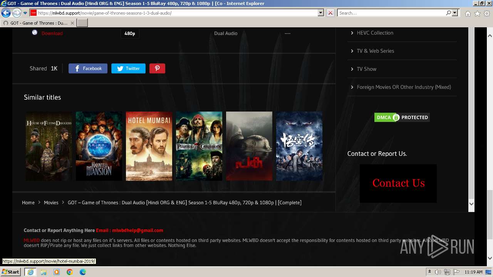
Task: Click the volume speaker tray icon
Action: [438, 272]
